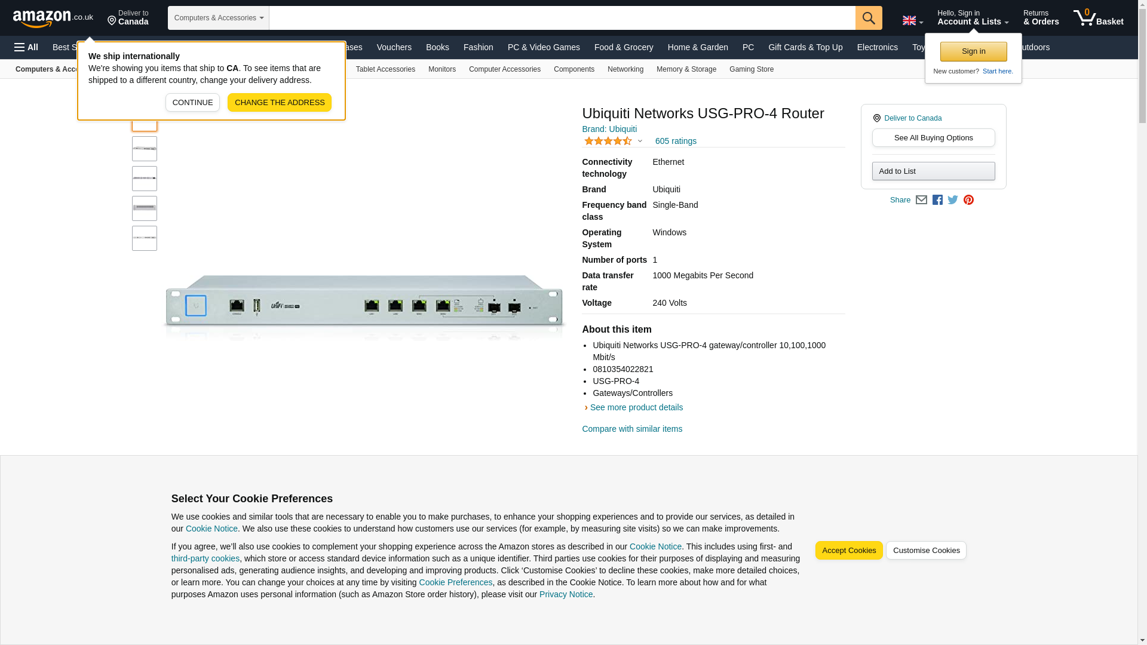Viewport: 1147px width, 645px height.
Task: Open the basket cart icon
Action: [x=1097, y=18]
